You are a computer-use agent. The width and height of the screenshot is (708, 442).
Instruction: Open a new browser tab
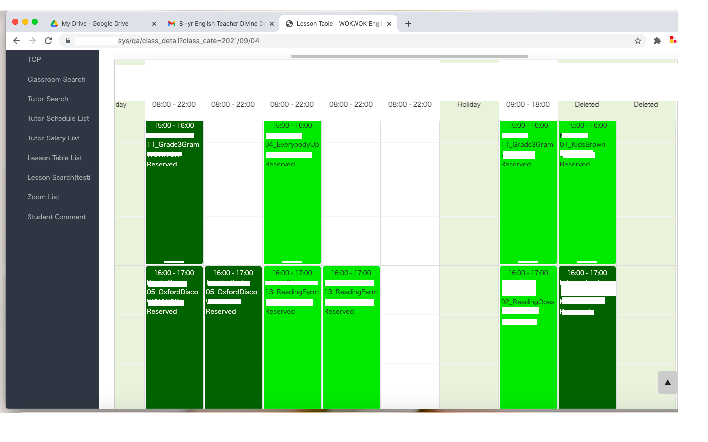408,24
